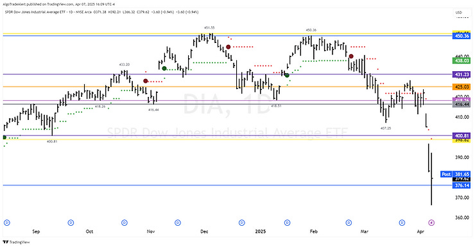This screenshot has height=247, width=475.
Task: Click the 450.36 high label near February
Action: [x=311, y=30]
